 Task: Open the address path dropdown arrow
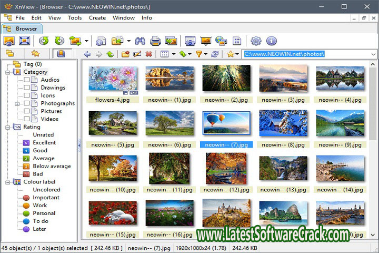[373, 54]
